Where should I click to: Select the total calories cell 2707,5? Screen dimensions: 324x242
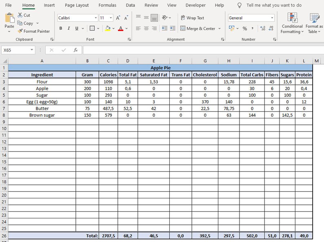[x=108, y=236]
